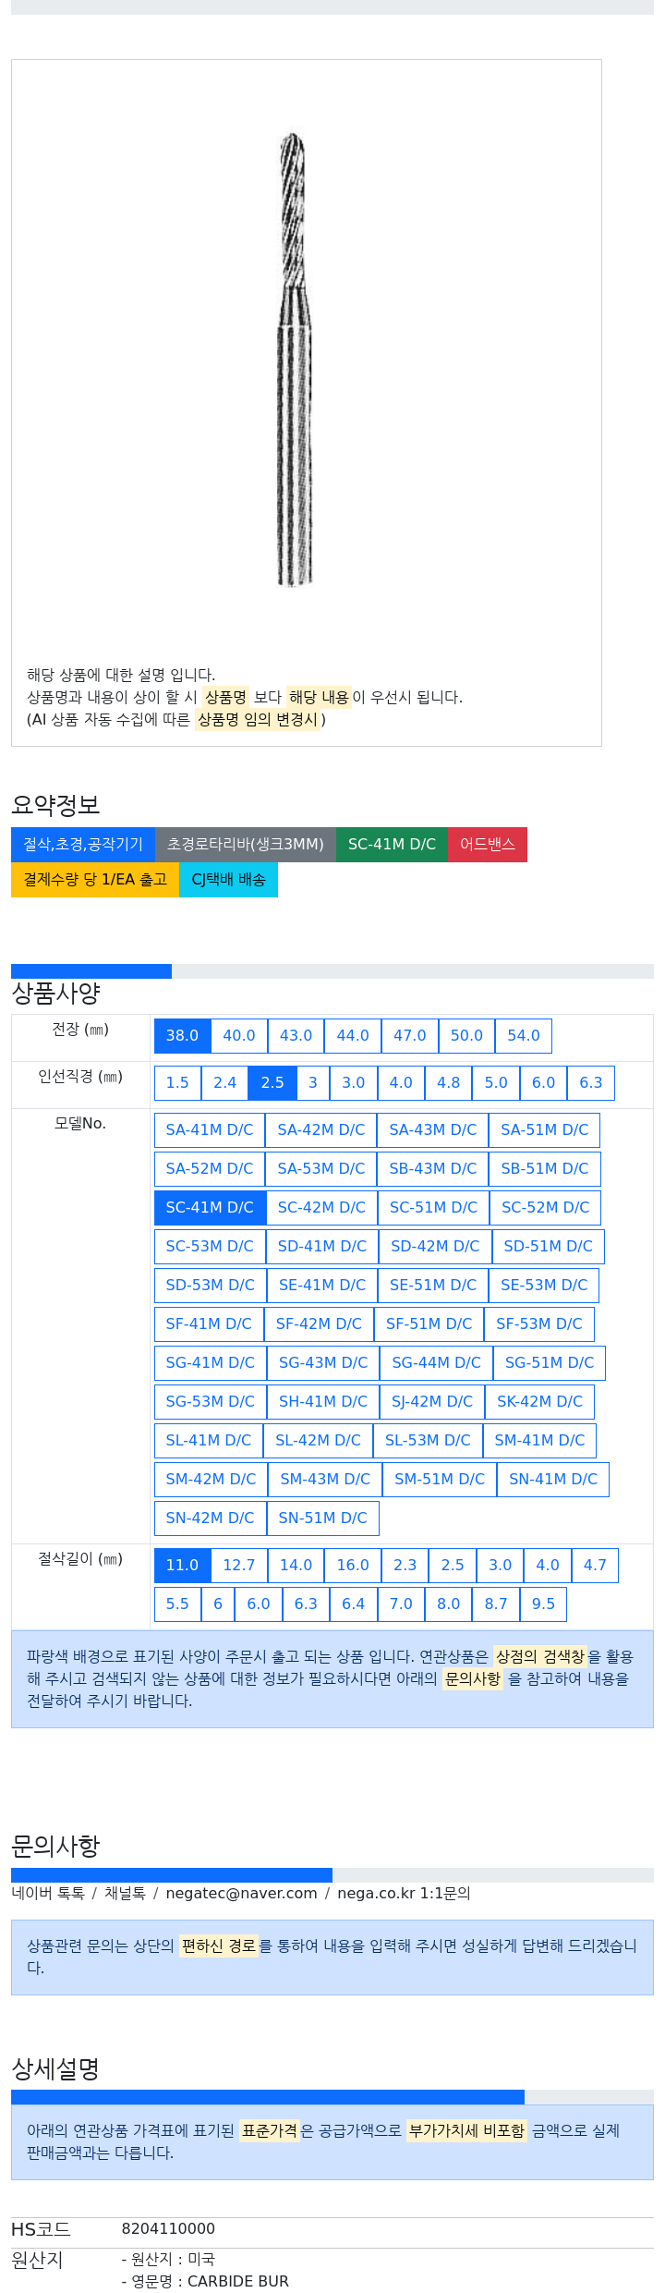
Task: Click the green SC-41M D/C tag
Action: [x=392, y=844]
